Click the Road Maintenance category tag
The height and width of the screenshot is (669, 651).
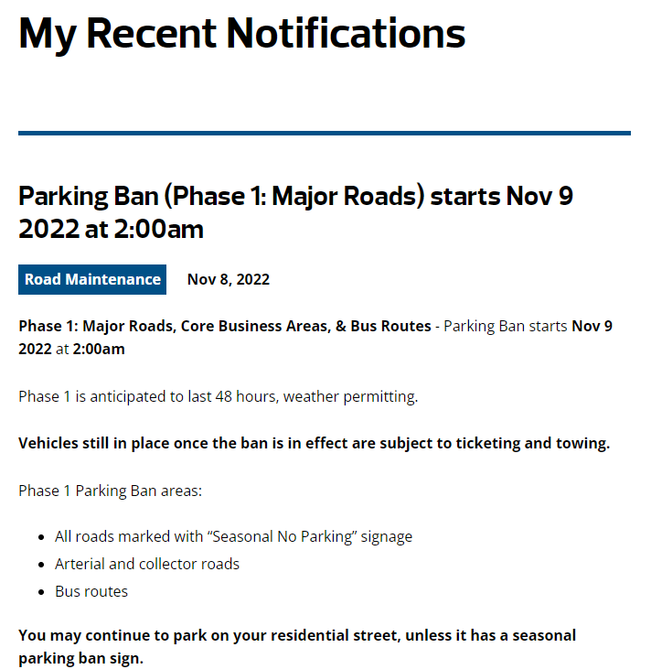pos(92,279)
